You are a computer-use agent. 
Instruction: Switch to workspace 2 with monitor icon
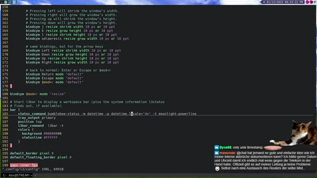tap(12, 2)
